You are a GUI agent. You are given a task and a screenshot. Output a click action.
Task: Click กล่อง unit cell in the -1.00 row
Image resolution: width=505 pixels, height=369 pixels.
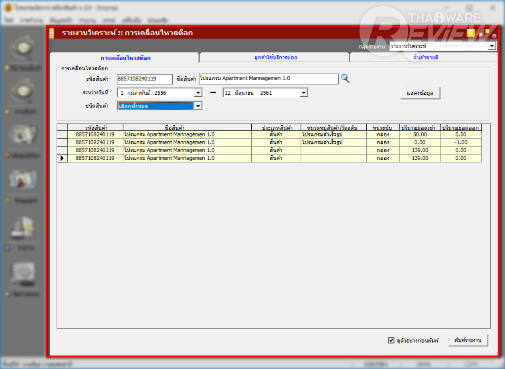click(383, 142)
